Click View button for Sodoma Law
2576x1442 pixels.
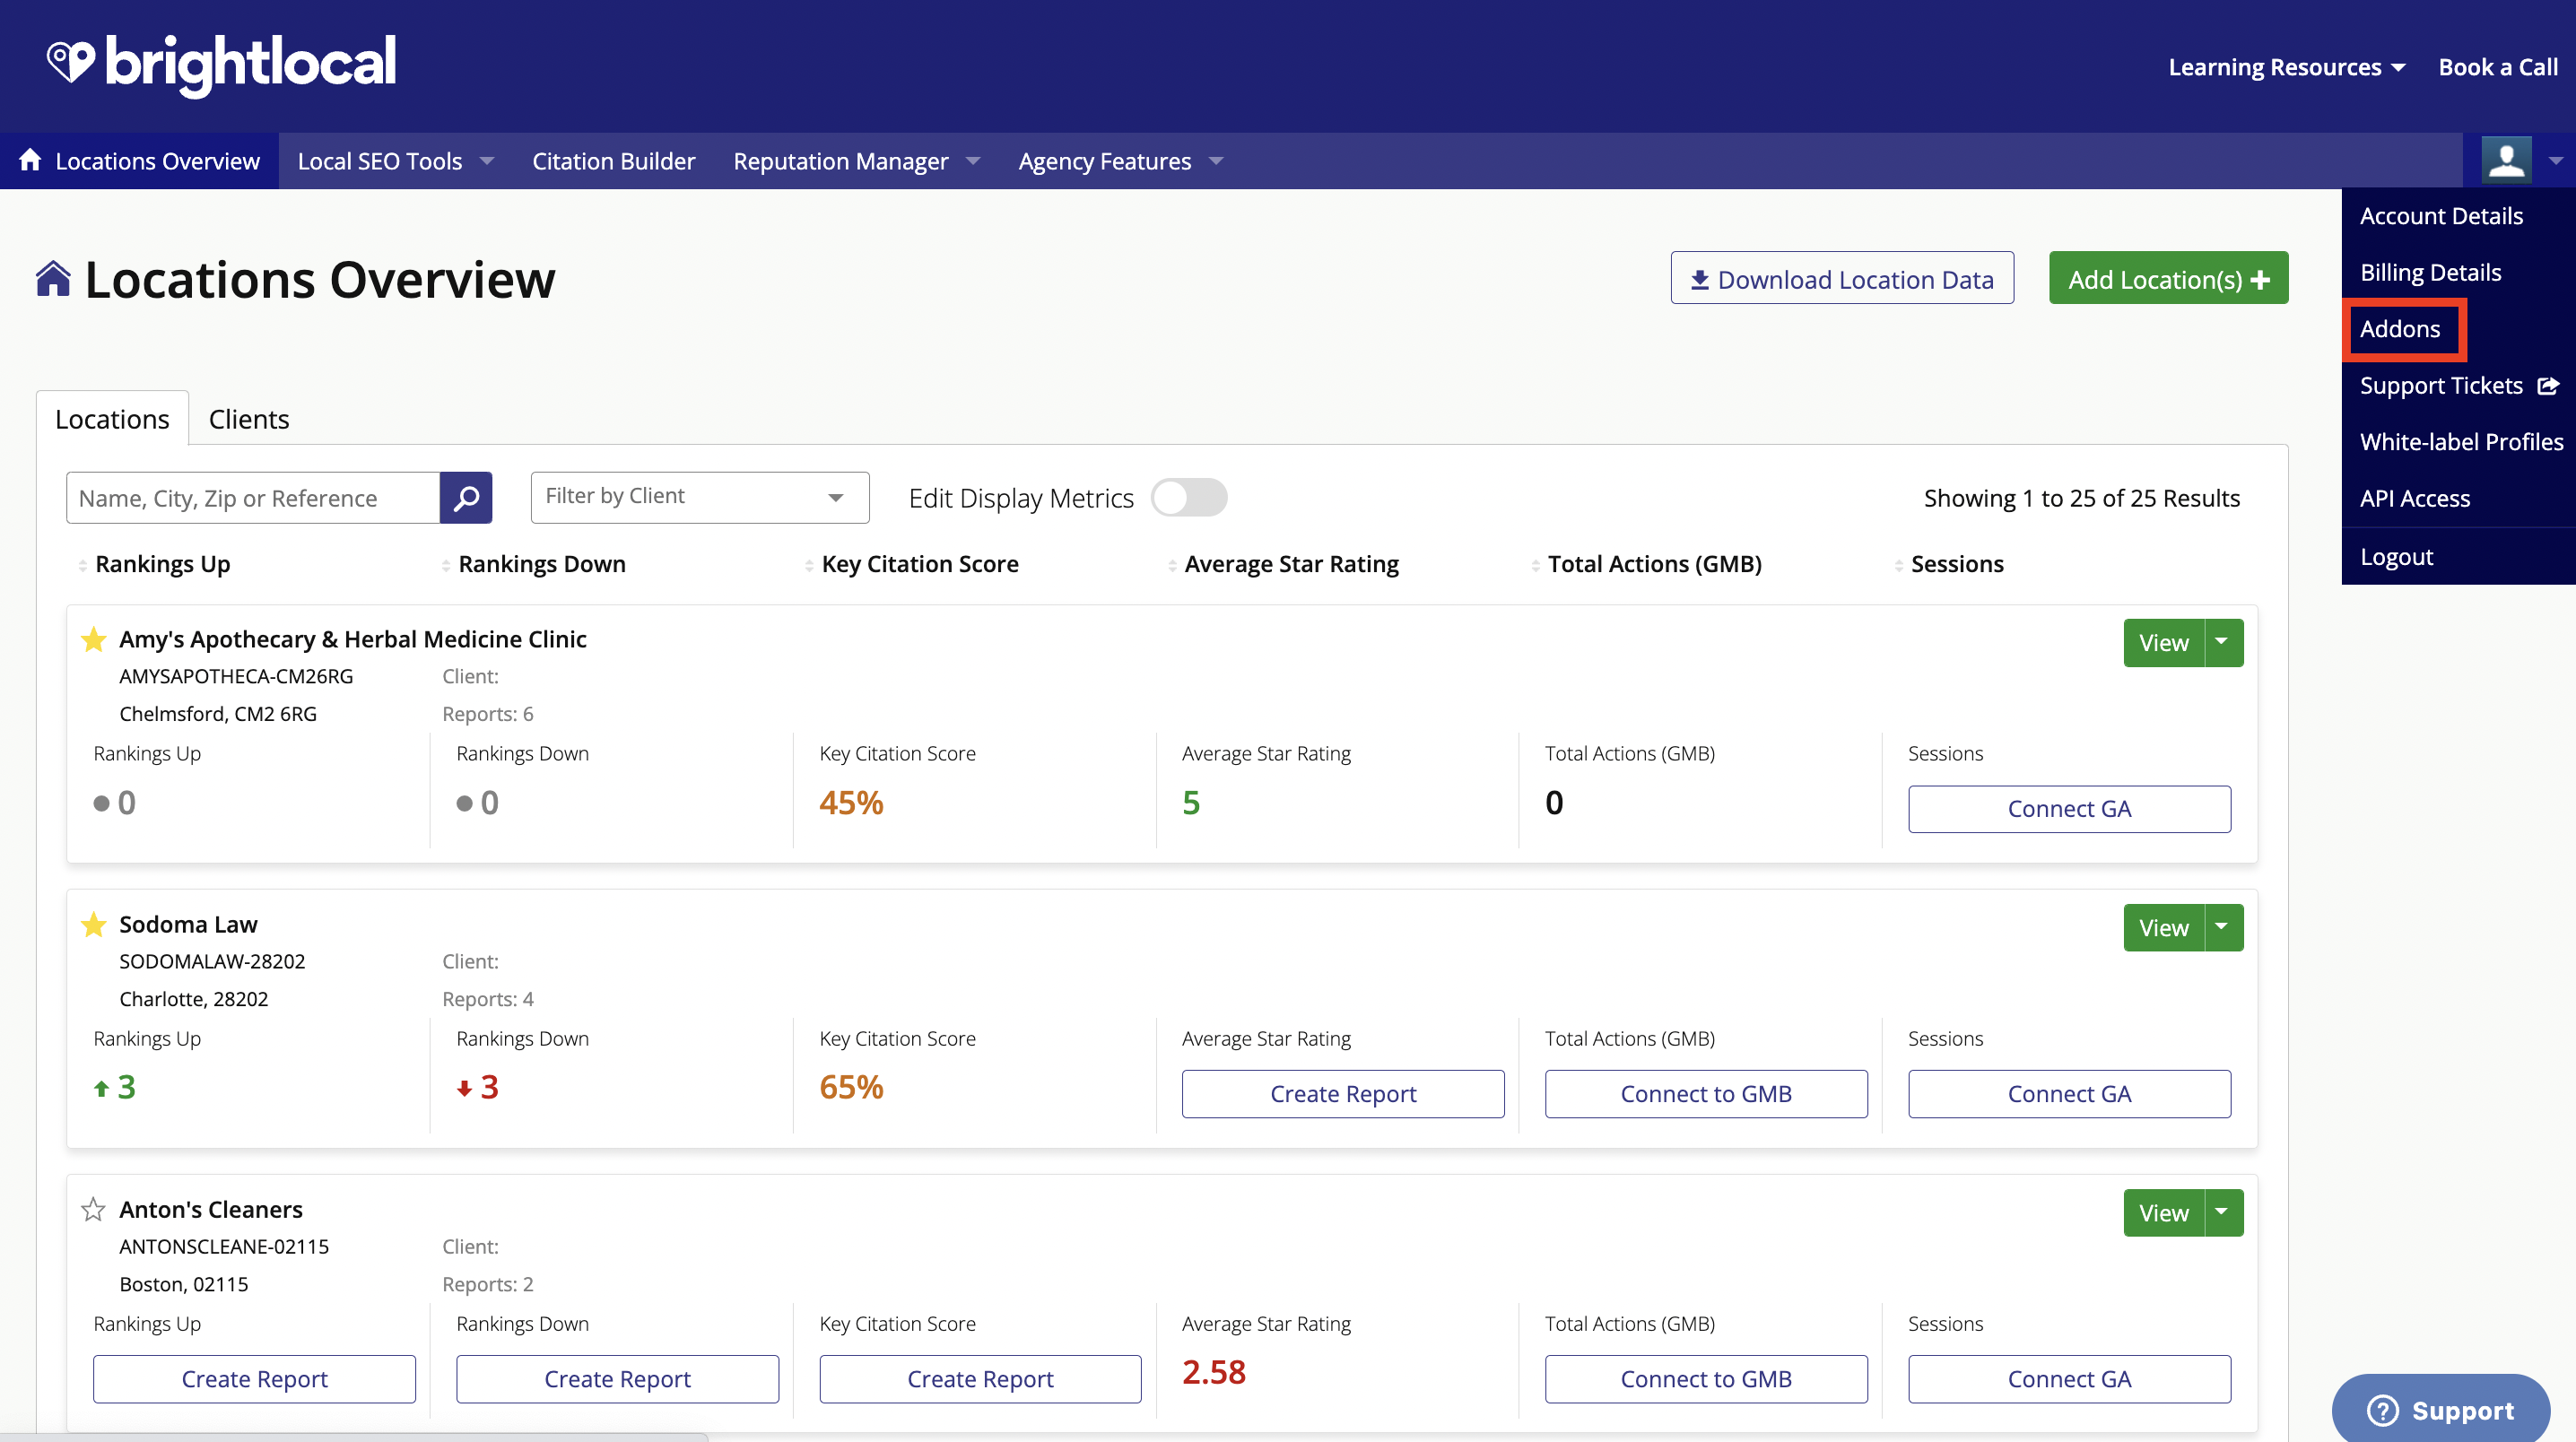[x=2164, y=928]
